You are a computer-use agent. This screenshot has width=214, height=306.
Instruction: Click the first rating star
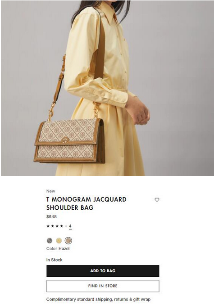click(x=48, y=226)
